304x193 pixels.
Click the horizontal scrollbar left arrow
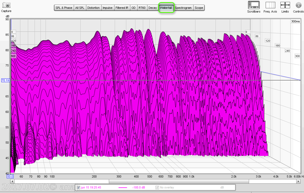tap(12, 181)
